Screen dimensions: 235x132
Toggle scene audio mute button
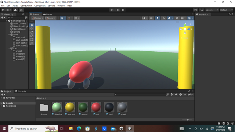click(164, 18)
